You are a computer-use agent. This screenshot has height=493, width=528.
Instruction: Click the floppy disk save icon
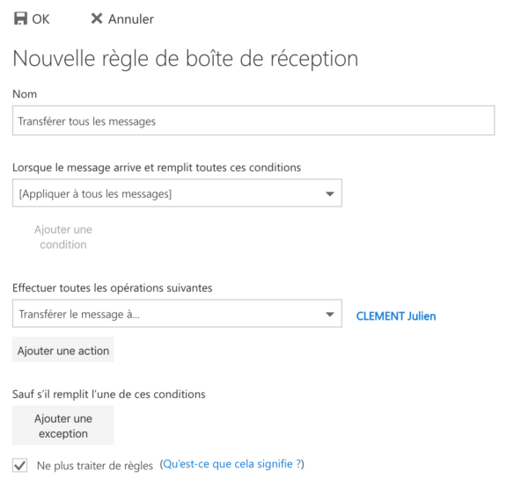click(x=20, y=18)
